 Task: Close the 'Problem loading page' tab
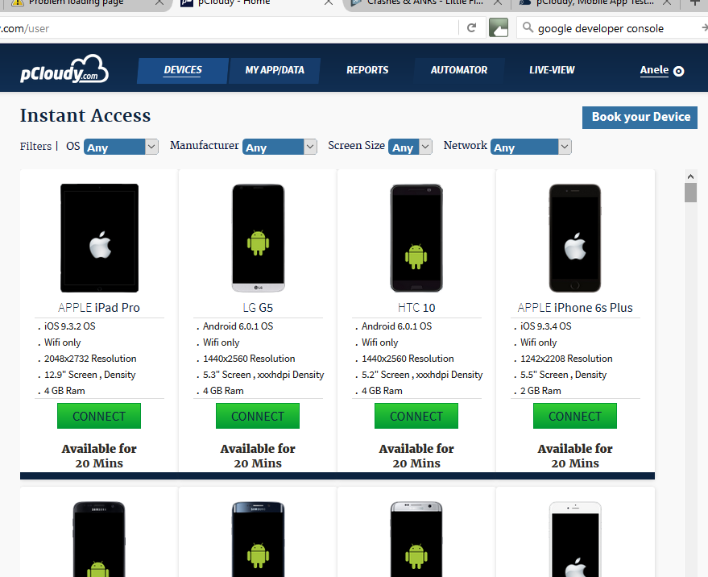tap(159, 2)
